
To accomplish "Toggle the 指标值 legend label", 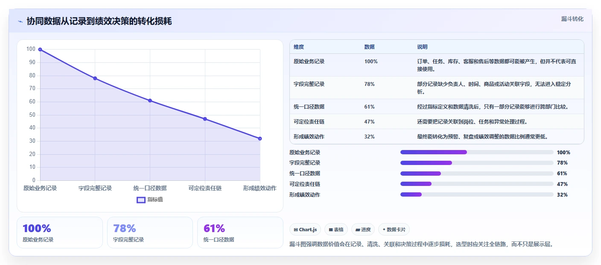I will 155,200.
